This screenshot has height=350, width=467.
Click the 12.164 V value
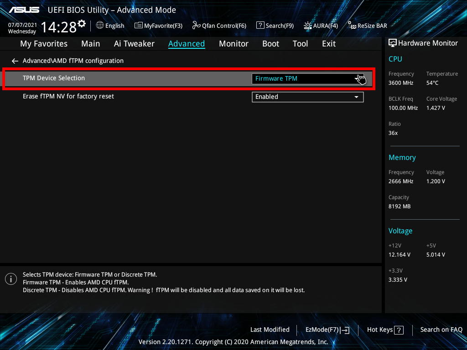coord(399,255)
